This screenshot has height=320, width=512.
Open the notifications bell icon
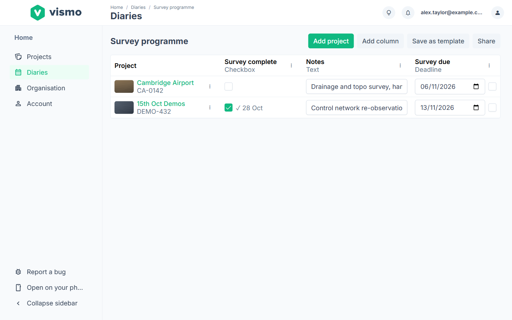(408, 12)
